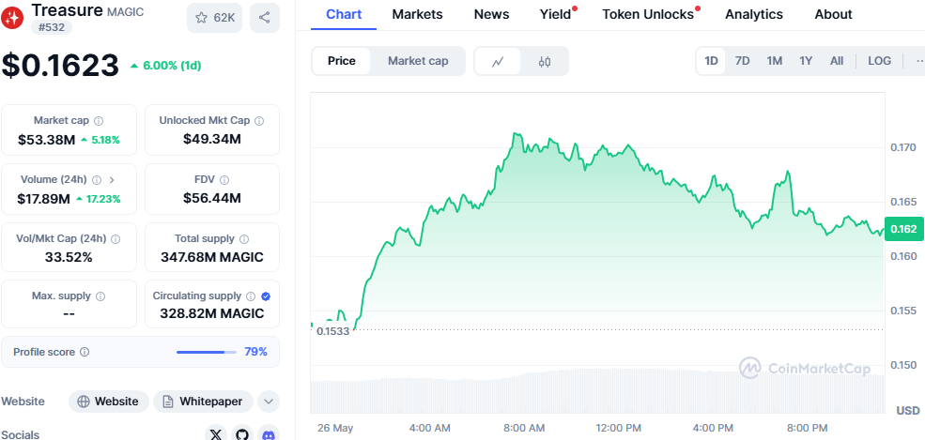925x440 pixels.
Task: Select 1D time range
Action: 712,61
